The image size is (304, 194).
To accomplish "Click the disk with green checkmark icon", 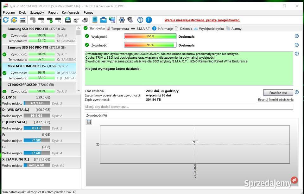I will coord(50,20).
